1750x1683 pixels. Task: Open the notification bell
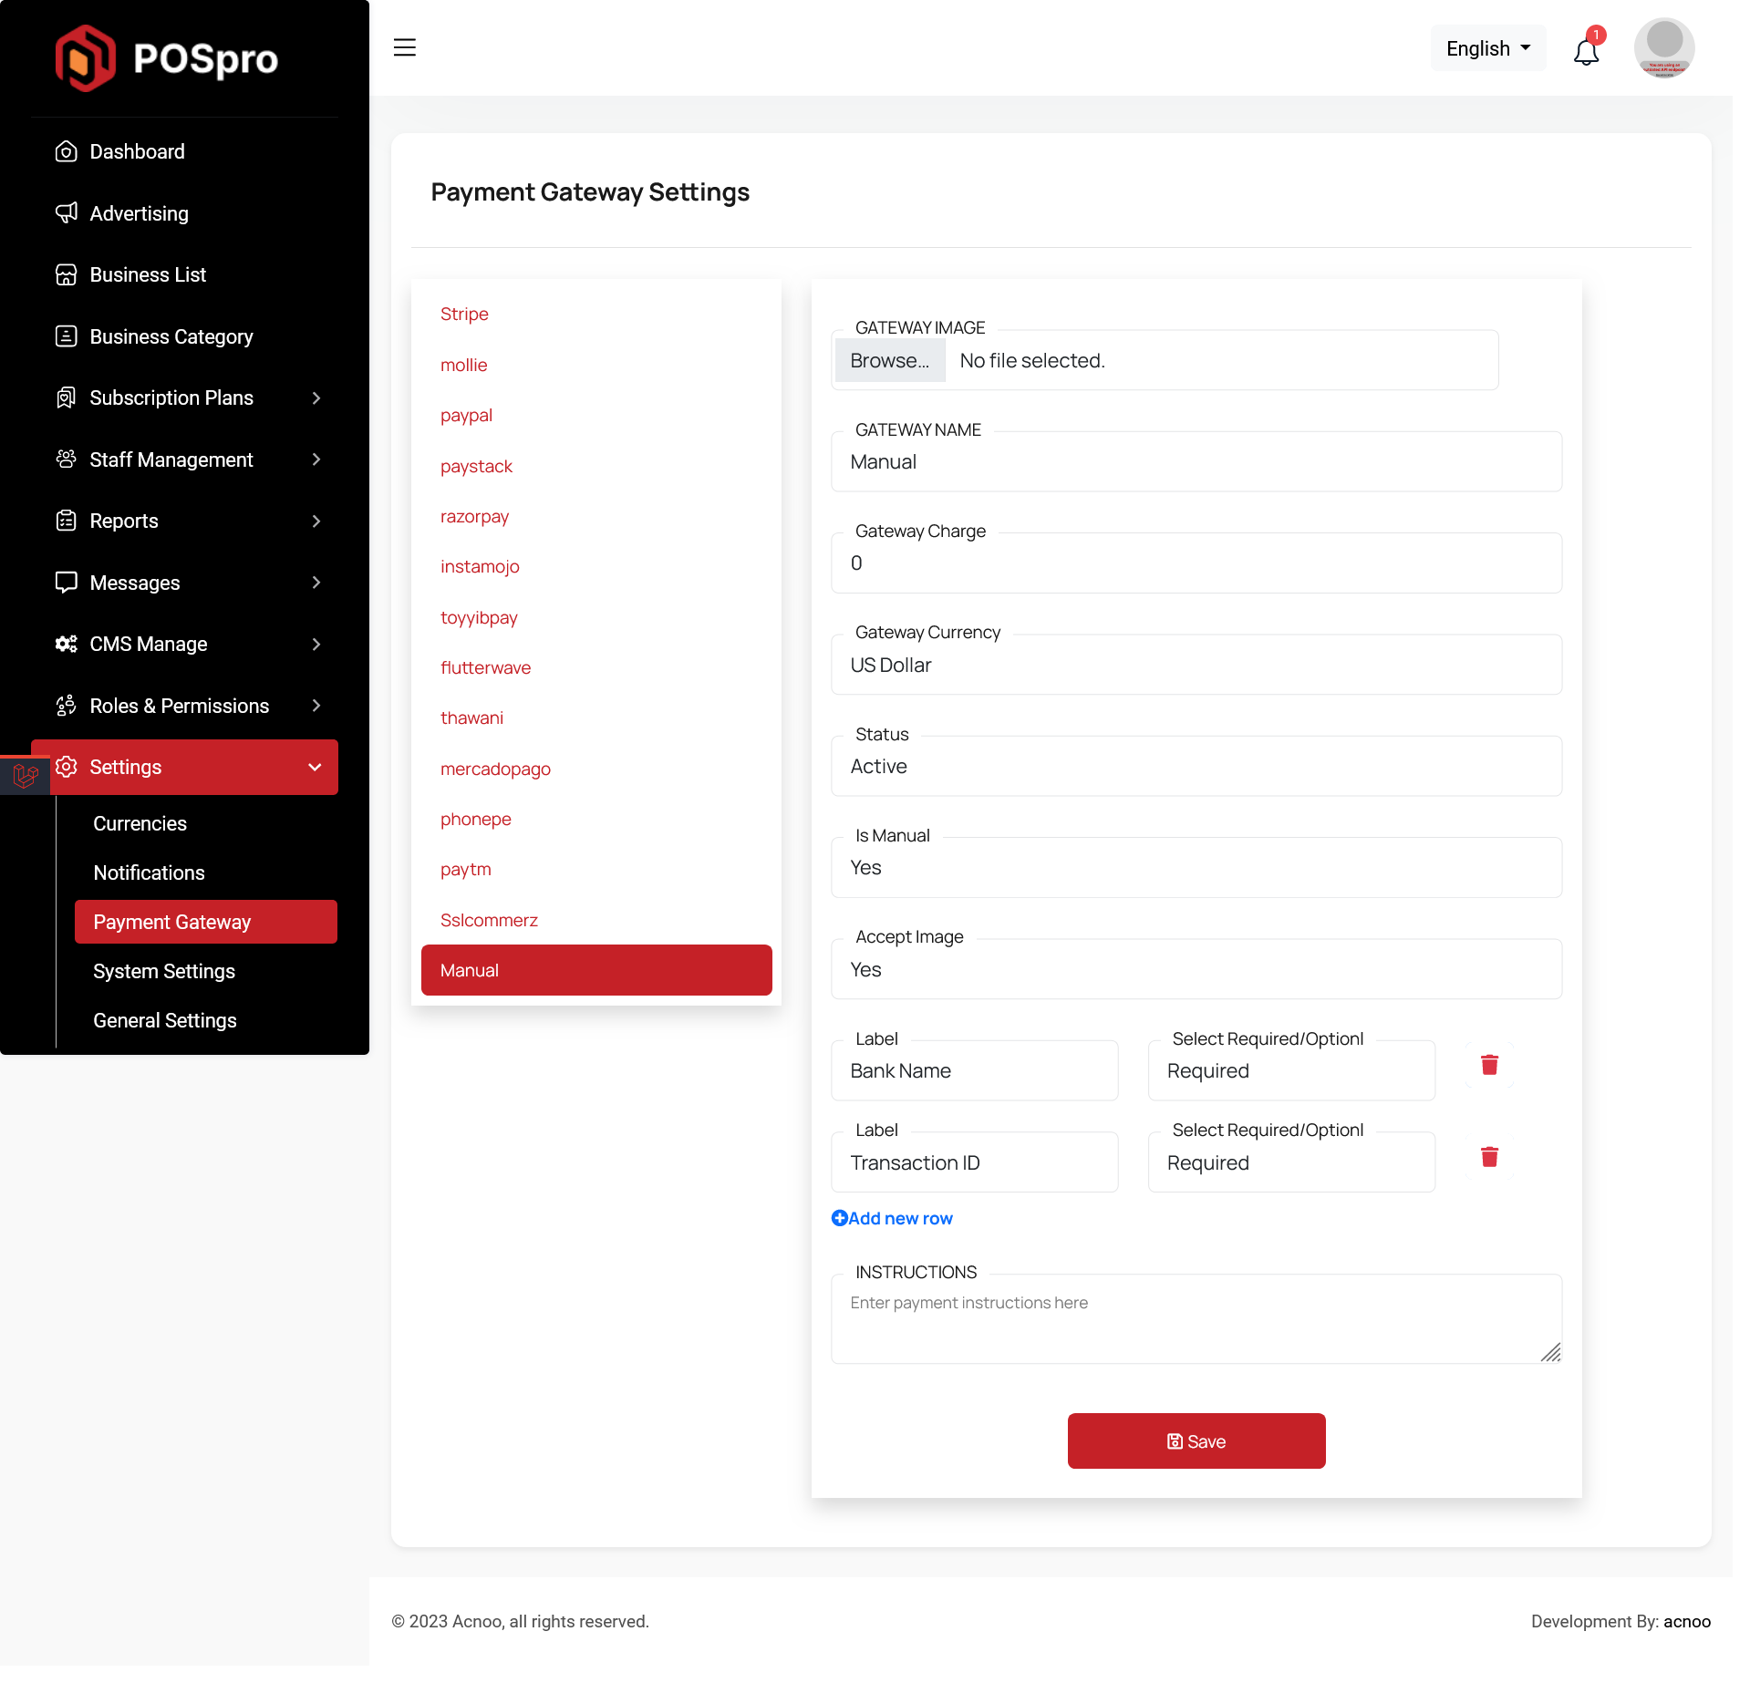pos(1586,51)
